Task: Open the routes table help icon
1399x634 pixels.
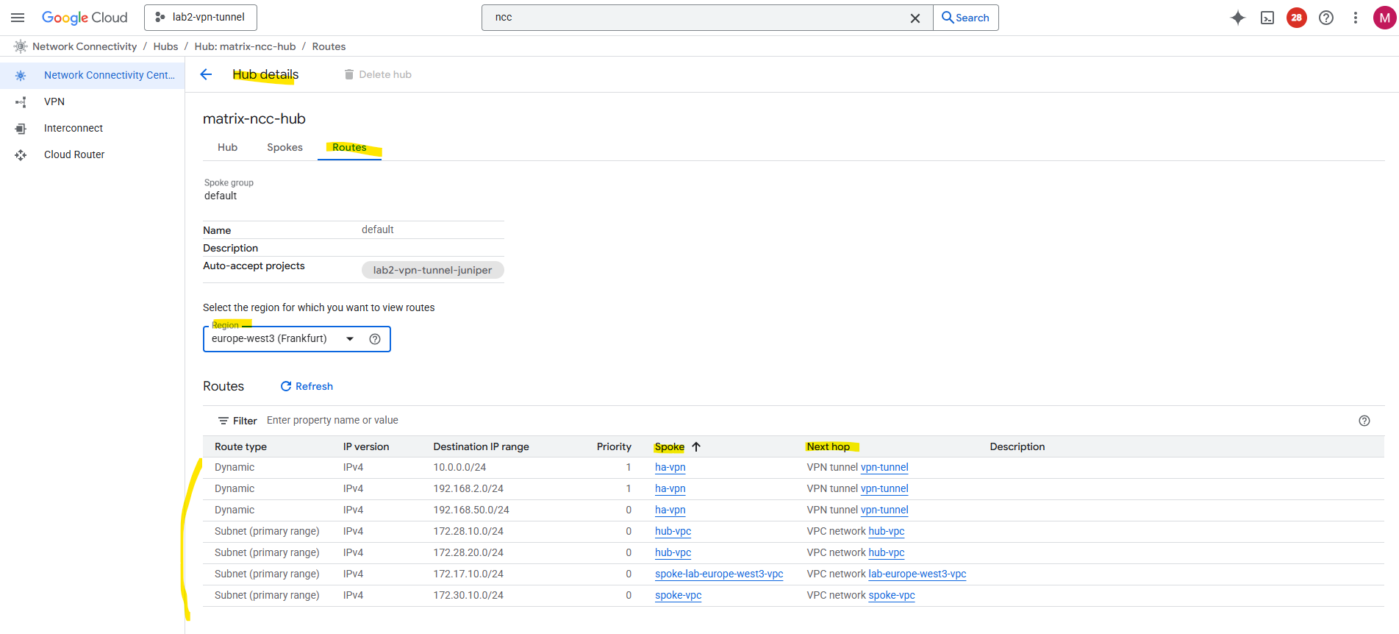Action: (x=1364, y=421)
